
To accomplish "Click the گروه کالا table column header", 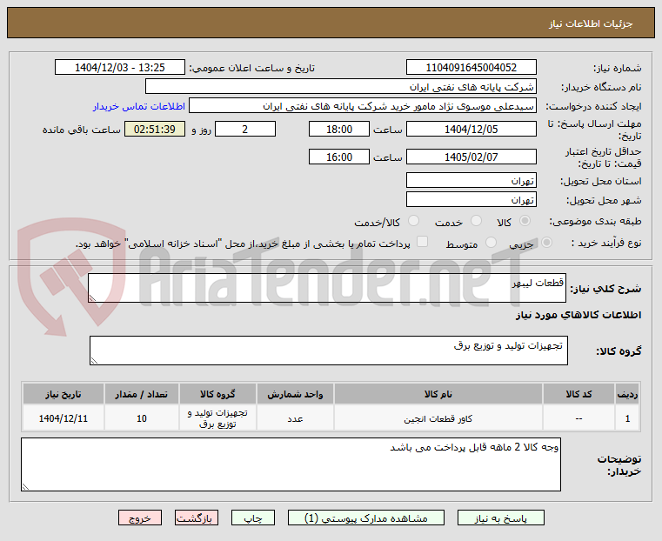I will tap(217, 394).
